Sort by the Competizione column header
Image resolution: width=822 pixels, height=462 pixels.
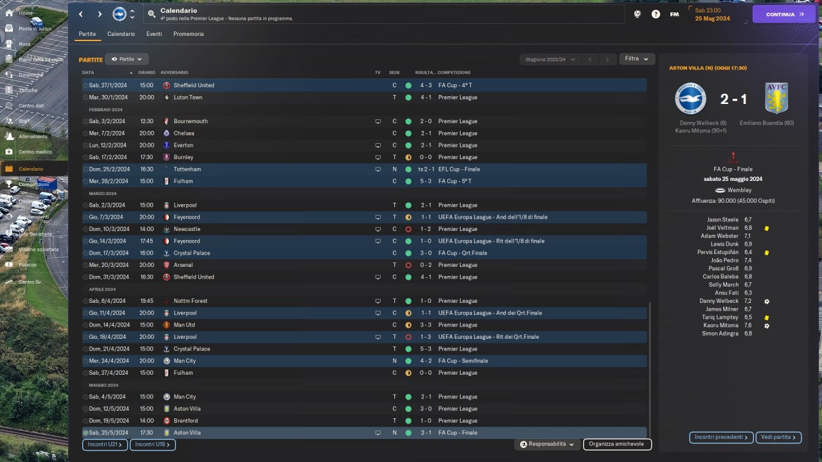[454, 73]
